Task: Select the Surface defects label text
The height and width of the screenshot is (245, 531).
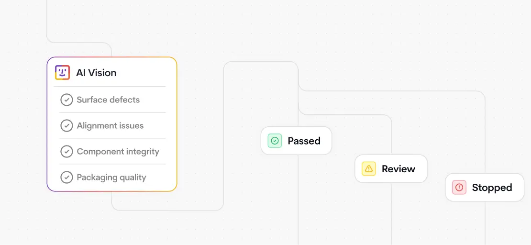Action: click(108, 100)
